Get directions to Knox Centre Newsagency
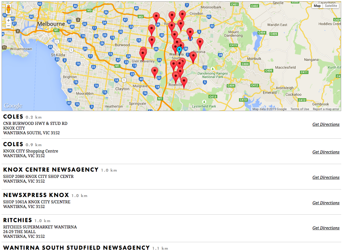344x251 pixels. pyautogui.click(x=326, y=178)
